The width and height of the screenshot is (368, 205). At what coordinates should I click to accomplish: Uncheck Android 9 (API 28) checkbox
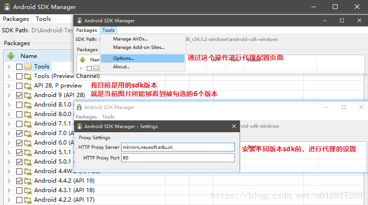click(x=19, y=95)
